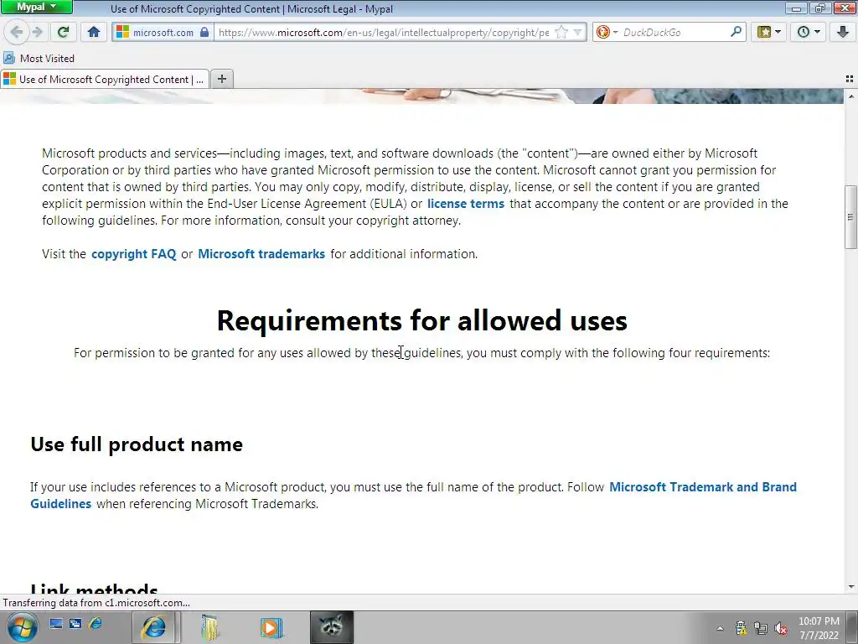Open the history clock dropdown
Viewport: 858px width, 644px height.
point(809,32)
